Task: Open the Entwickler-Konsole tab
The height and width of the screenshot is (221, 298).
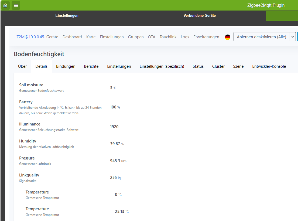Action: [269, 66]
